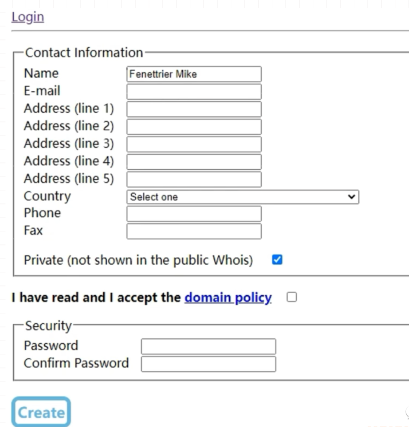Open the Country dropdown
Viewport: 409px width, 427px height.
pyautogui.click(x=242, y=197)
